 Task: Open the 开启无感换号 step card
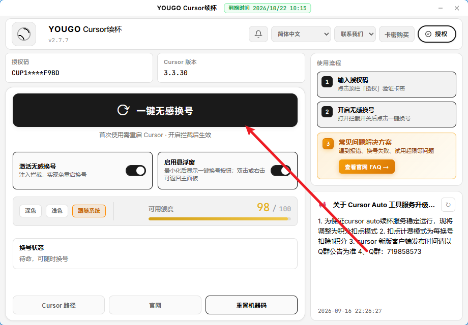coord(387,114)
